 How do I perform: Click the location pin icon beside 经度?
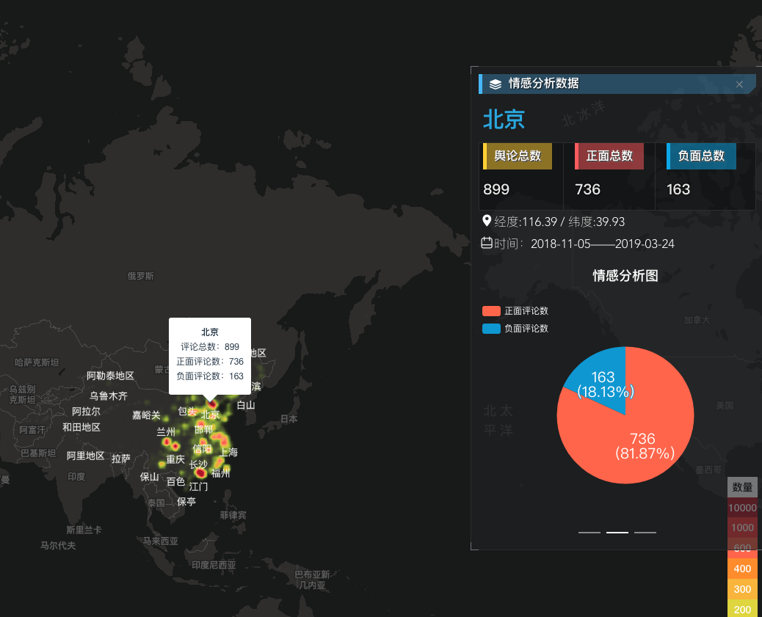click(x=487, y=221)
